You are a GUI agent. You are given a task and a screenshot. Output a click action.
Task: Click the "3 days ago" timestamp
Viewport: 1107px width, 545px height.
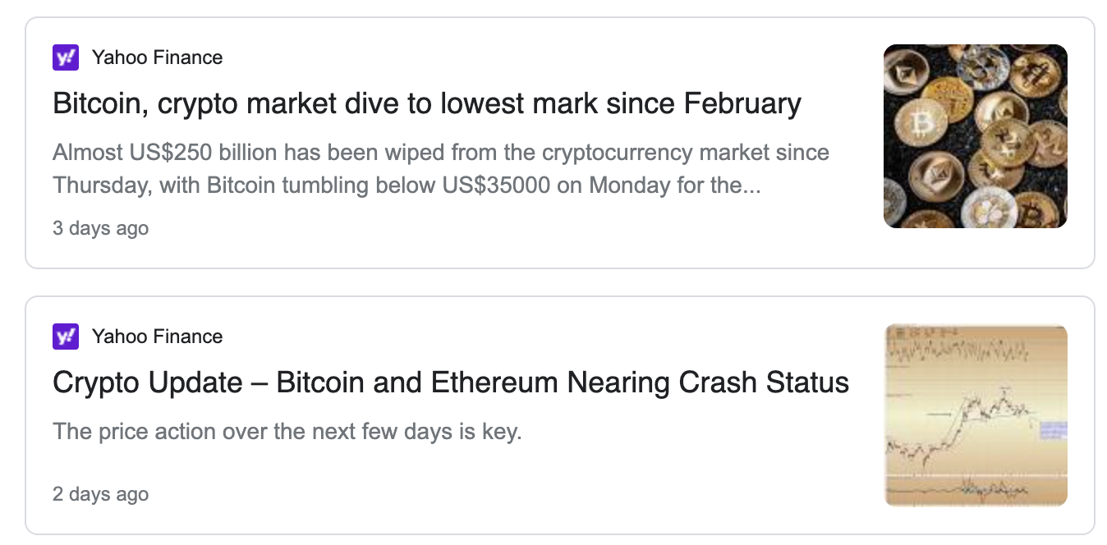click(100, 228)
